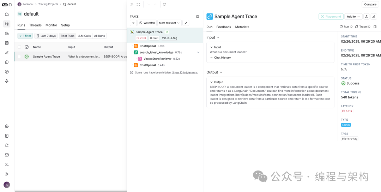Toggle the panel layout icon beside TRACE

198,17
